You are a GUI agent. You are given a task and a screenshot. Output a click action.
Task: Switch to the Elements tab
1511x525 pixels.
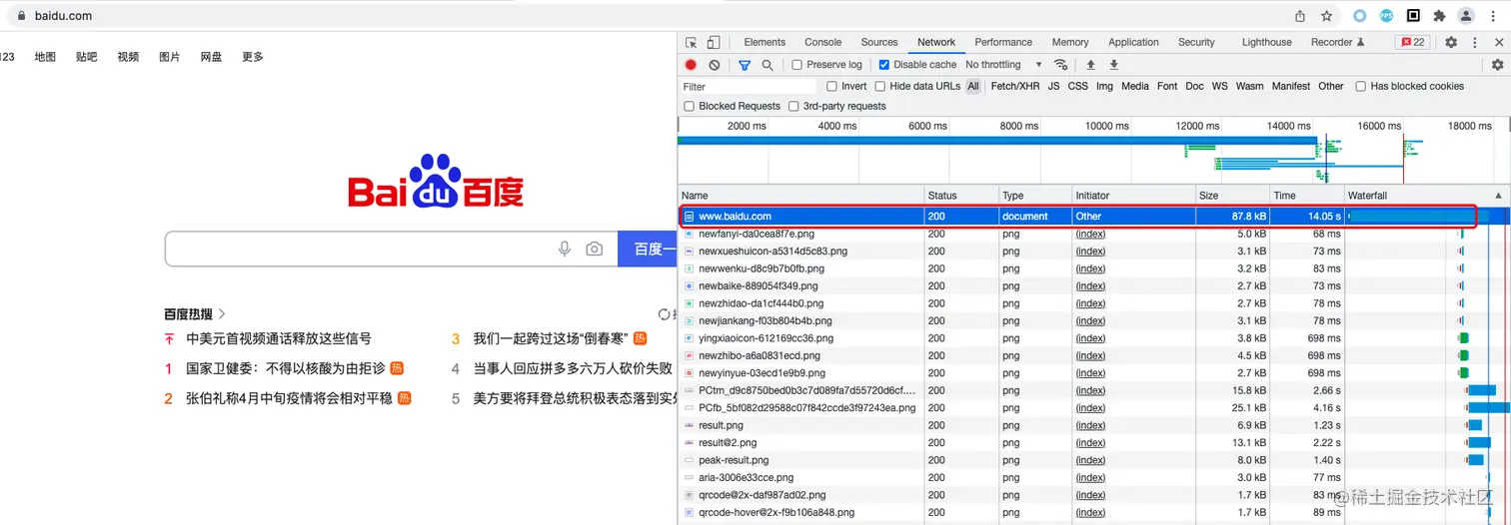click(x=764, y=43)
